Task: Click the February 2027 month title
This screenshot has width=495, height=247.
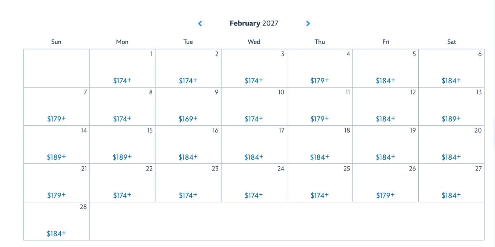Action: (254, 23)
